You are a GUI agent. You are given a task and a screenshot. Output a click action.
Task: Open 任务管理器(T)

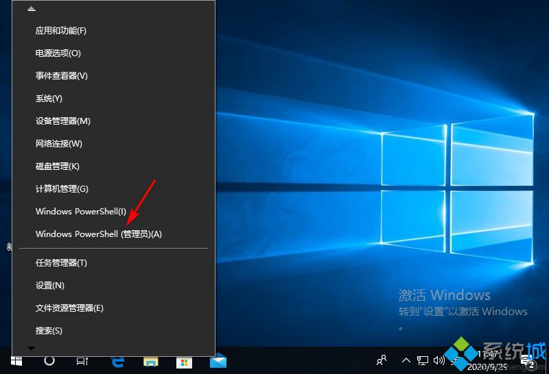point(113,263)
